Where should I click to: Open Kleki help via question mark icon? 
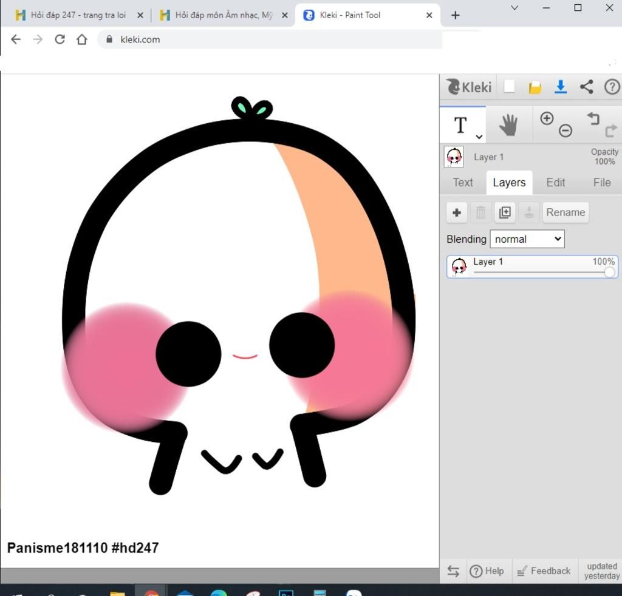[x=612, y=87]
